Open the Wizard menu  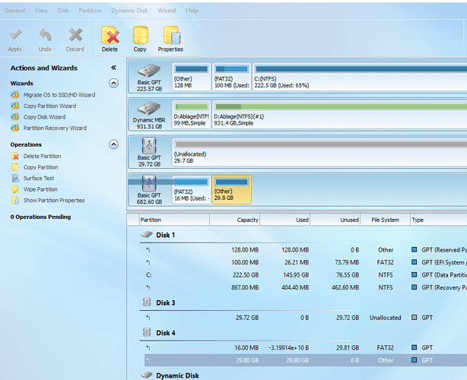pyautogui.click(x=167, y=11)
